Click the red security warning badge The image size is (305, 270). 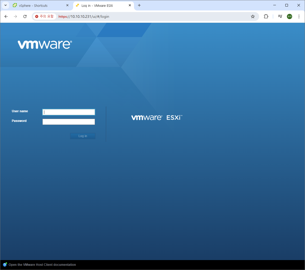click(44, 16)
